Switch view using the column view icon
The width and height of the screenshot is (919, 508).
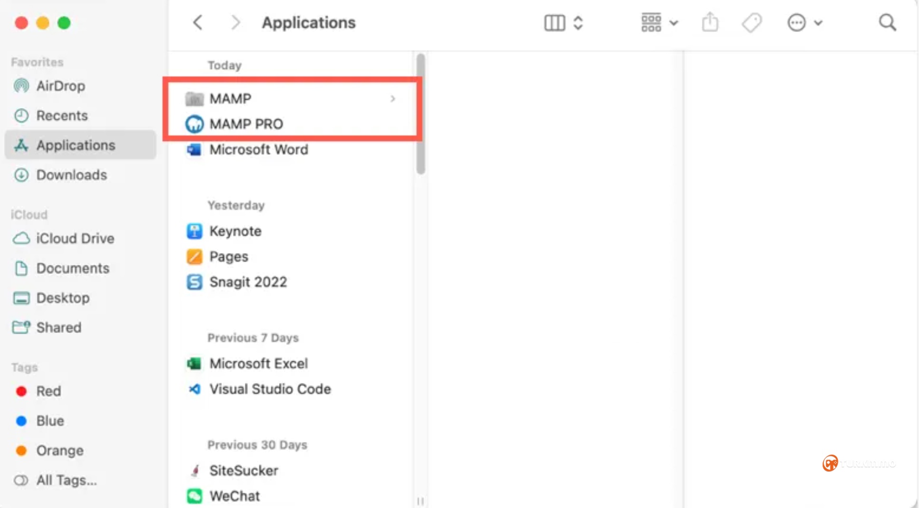point(555,22)
